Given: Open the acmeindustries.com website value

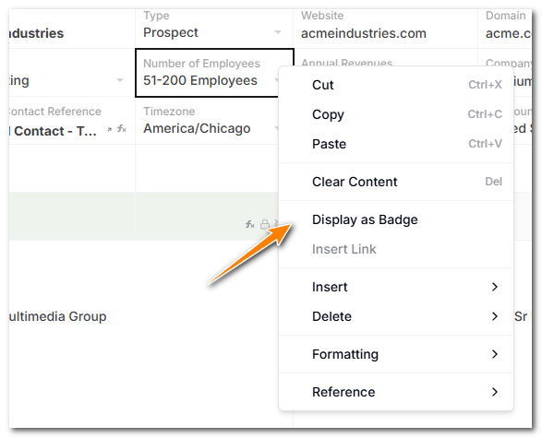Looking at the screenshot, I should pos(363,33).
